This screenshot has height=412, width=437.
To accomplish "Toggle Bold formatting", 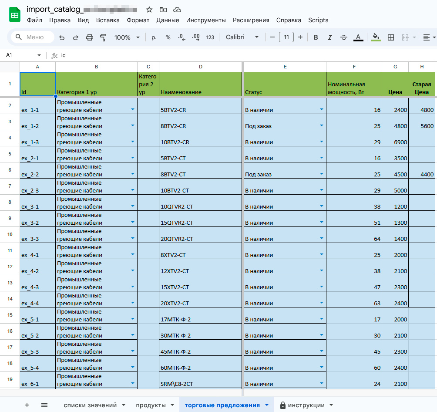I will click(x=316, y=37).
